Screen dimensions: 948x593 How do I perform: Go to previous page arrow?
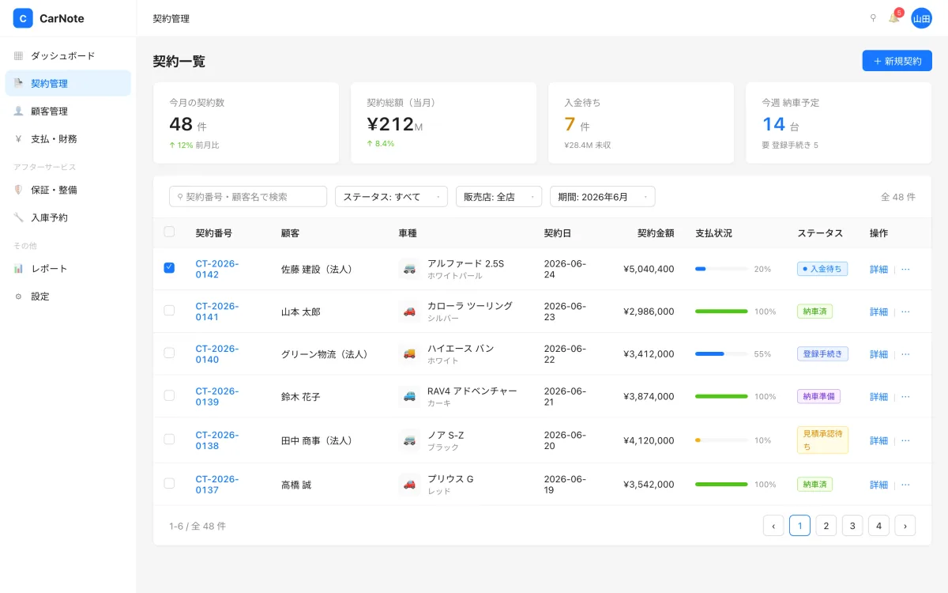pos(773,526)
